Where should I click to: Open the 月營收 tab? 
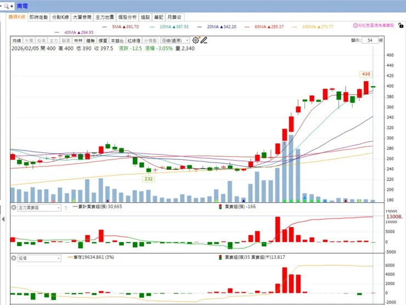(174, 17)
